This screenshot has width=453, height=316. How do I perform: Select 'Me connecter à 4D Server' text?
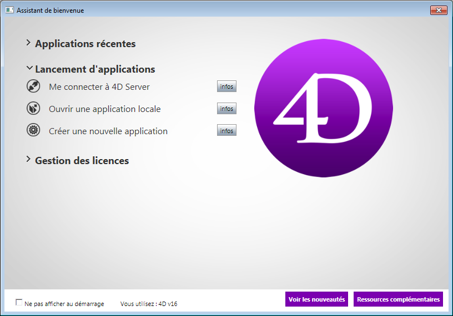[99, 87]
